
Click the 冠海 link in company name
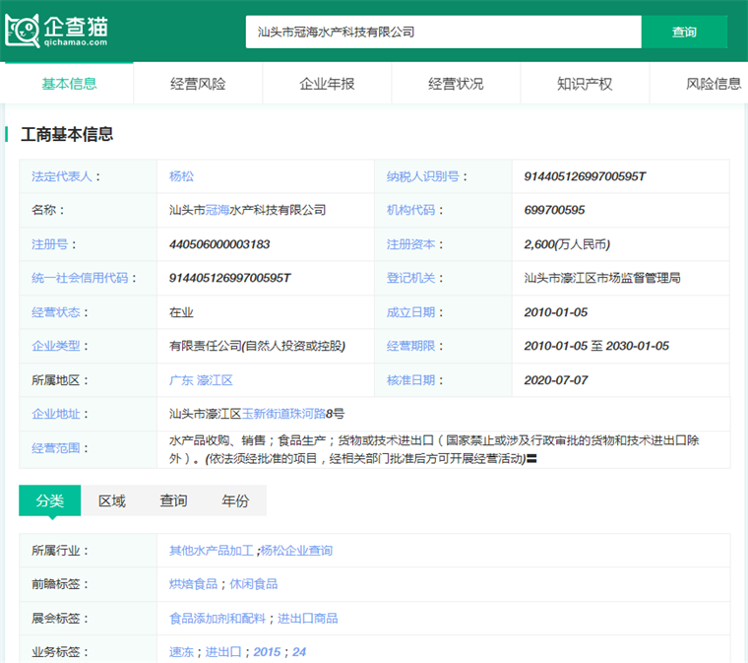click(218, 210)
